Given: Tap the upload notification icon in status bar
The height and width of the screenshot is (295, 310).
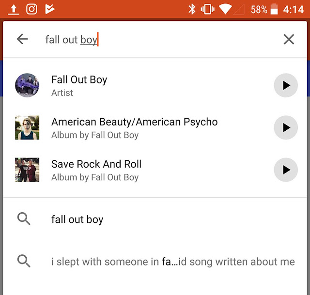Looking at the screenshot, I should tap(14, 9).
